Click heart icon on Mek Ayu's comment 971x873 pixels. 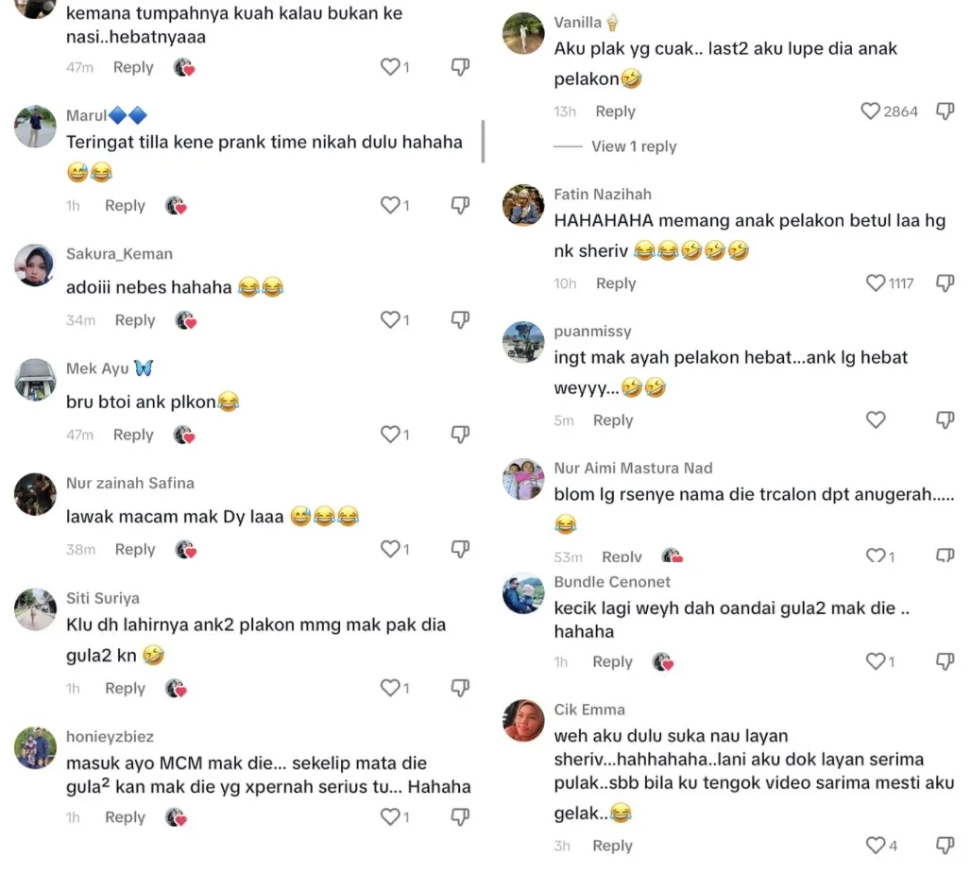pos(390,435)
